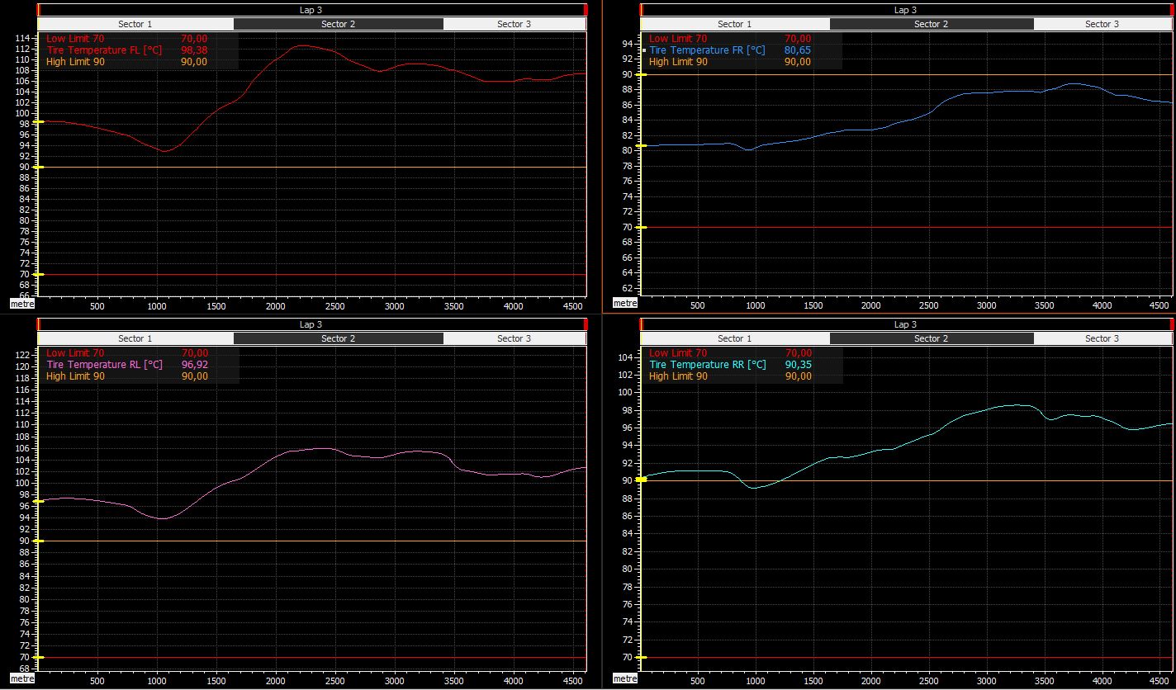Click yellow 70 limit marker on FL axis
This screenshot has height=690, width=1176.
[x=38, y=275]
